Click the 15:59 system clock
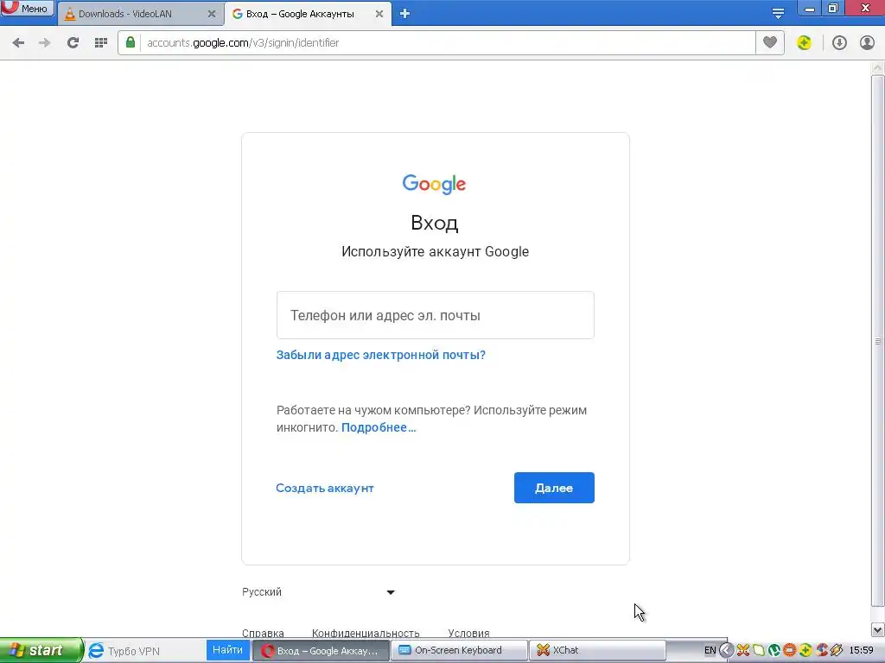 [862, 651]
